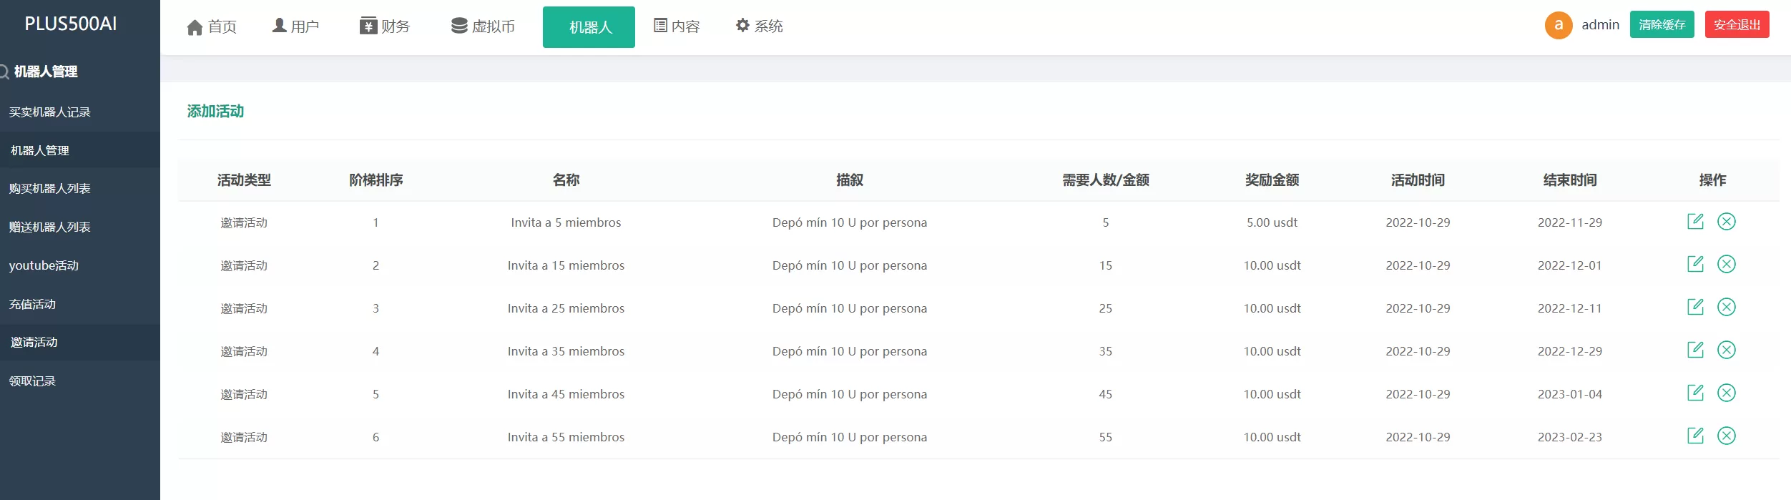Open the 虚拟币 virtual currency menu
This screenshot has width=1791, height=500.
pos(484,26)
